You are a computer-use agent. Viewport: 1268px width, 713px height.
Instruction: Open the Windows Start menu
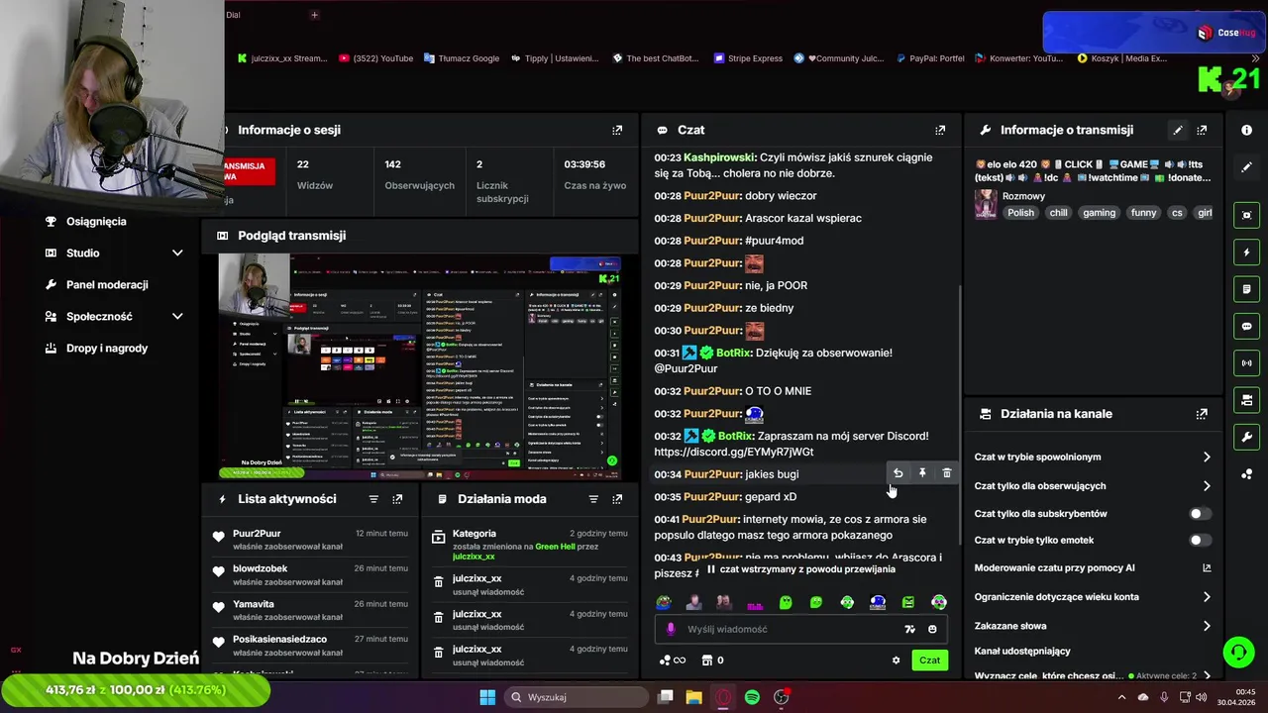487,697
